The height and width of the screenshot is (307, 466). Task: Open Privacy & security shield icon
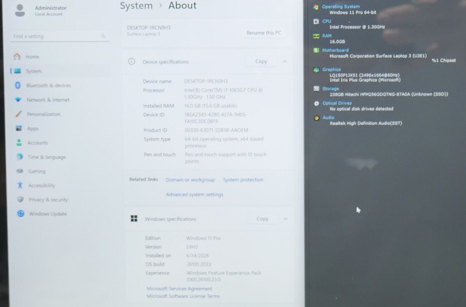click(20, 199)
